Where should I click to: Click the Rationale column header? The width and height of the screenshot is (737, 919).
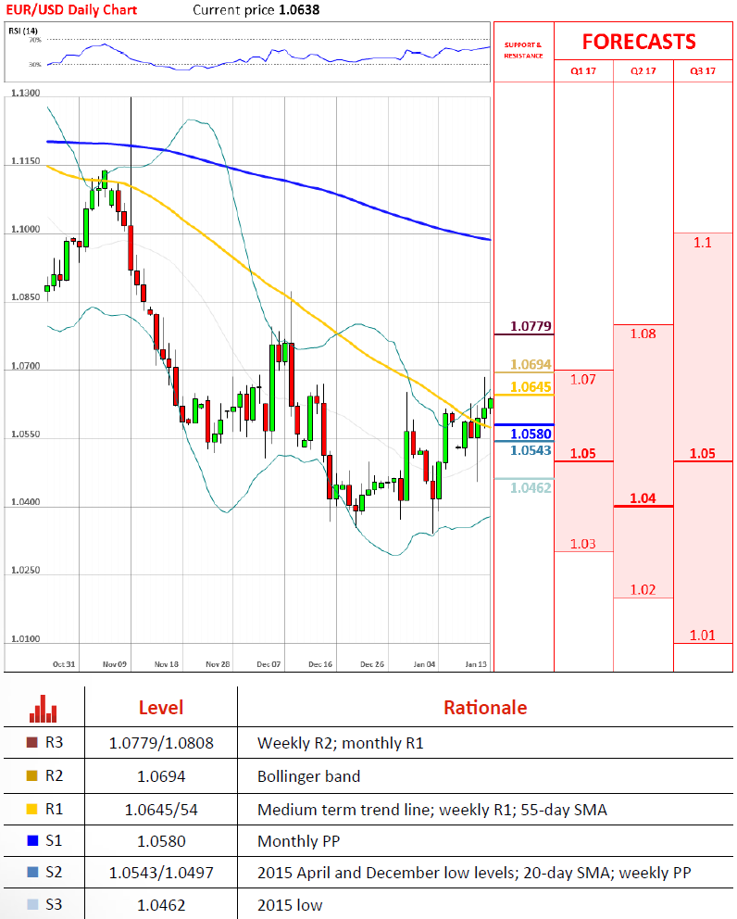485,708
